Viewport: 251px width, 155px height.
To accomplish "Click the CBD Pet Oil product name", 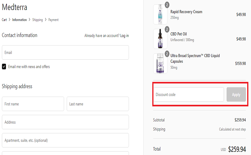I will point(179,34).
